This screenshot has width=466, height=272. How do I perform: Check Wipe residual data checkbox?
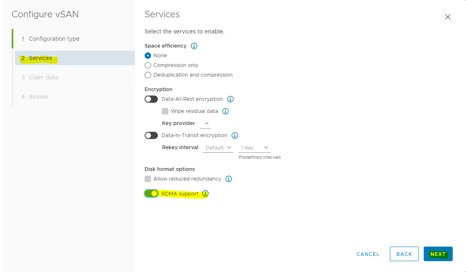coord(165,111)
